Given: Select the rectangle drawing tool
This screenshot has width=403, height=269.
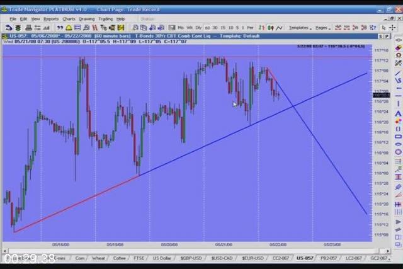Looking at the screenshot, I should tap(398, 137).
